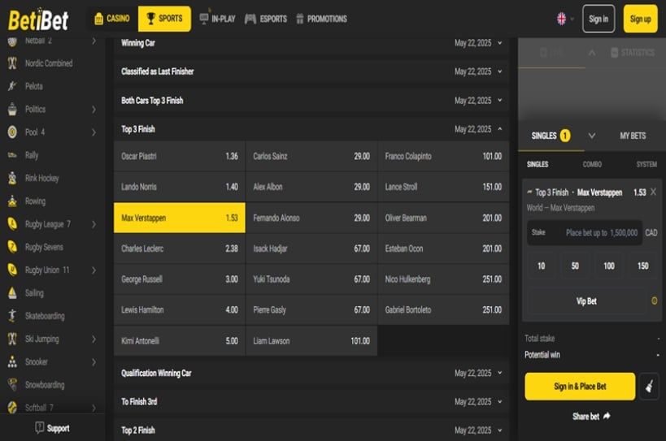Viewport: 666px width, 441px height.
Task: Switch to the Sports tab
Action: tap(164, 19)
